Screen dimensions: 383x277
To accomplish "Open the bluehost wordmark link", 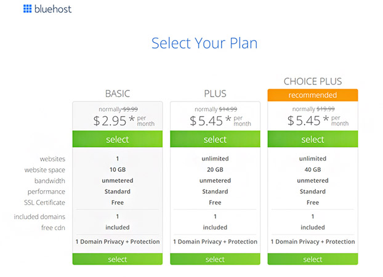I will pos(53,9).
